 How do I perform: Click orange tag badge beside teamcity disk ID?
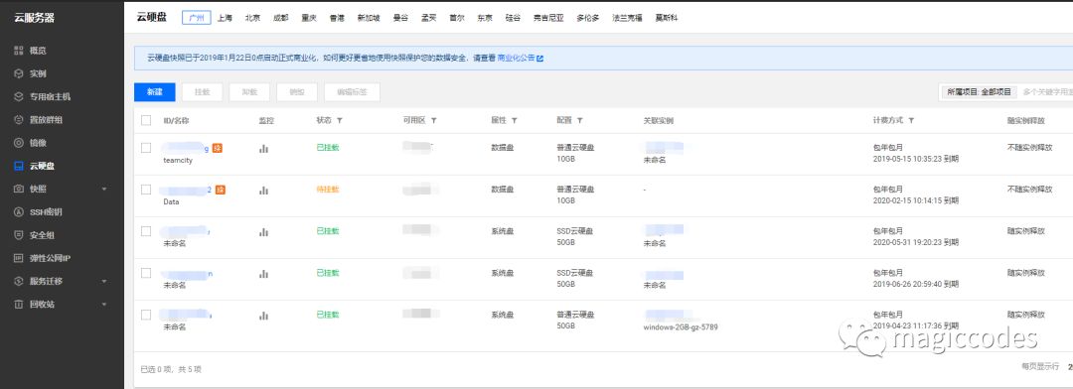pos(218,148)
